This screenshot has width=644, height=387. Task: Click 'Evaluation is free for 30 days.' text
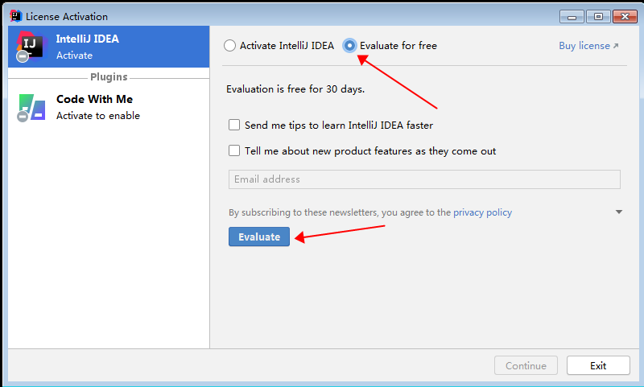coord(295,89)
